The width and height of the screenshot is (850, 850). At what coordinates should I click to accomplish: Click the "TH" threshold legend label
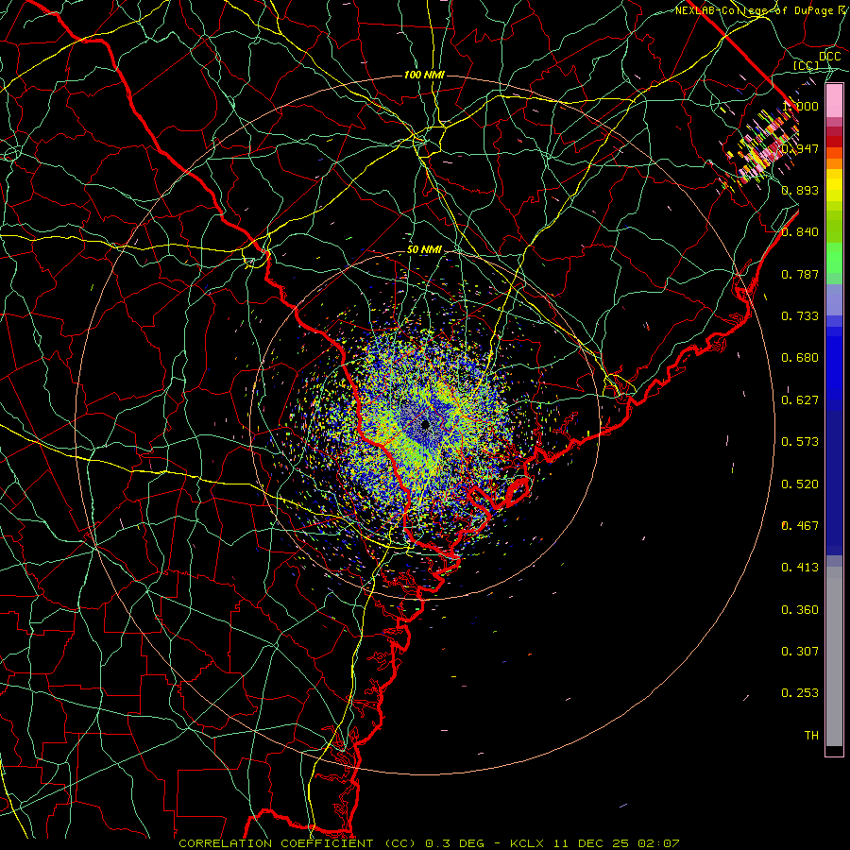[x=811, y=736]
